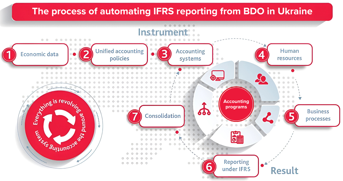Screen dimensions: 343x181
Task: Select the two-person human resources icon
Action: pos(261,79)
